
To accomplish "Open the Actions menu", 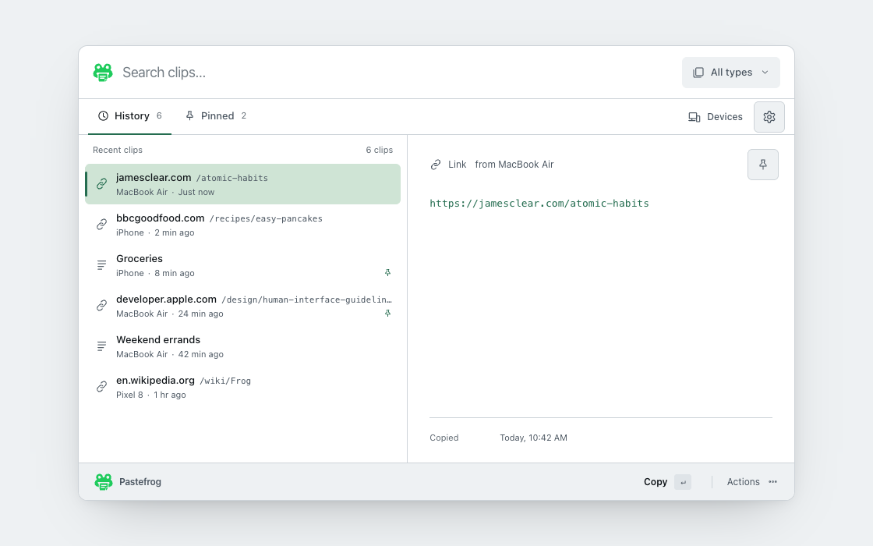I will pyautogui.click(x=751, y=482).
